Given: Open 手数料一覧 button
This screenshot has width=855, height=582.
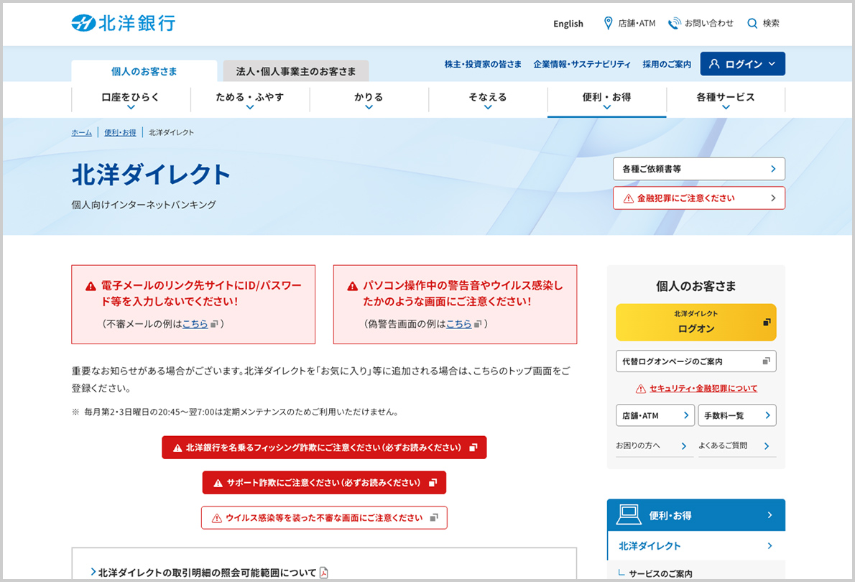Looking at the screenshot, I should 737,415.
